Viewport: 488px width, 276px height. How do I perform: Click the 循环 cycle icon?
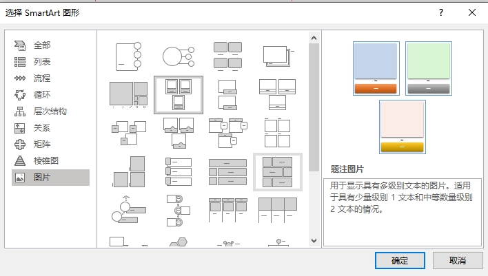click(20, 95)
